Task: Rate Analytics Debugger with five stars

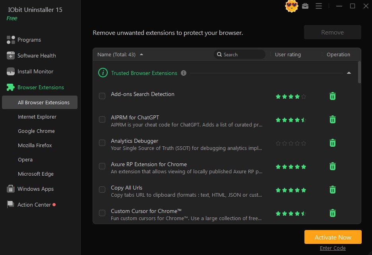Action: [x=304, y=143]
